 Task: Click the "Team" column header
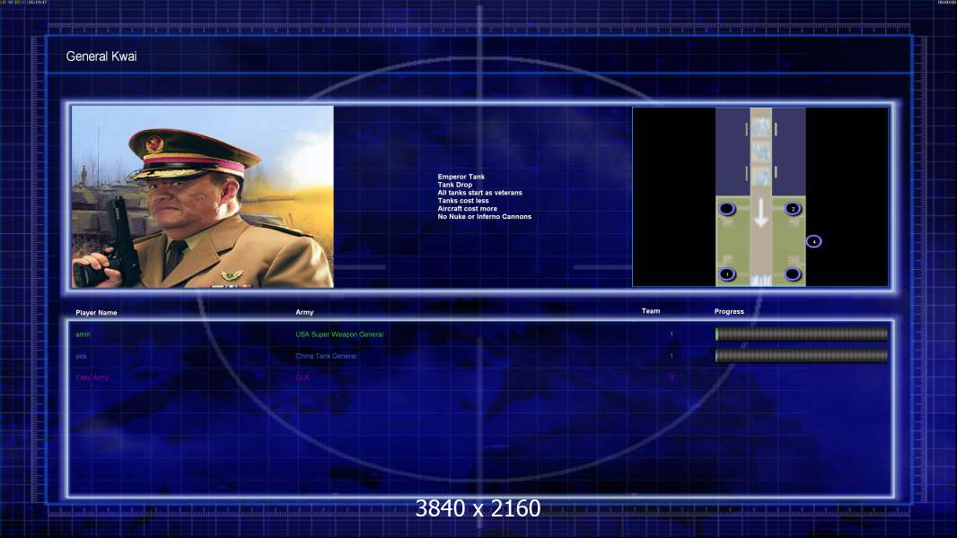651,311
